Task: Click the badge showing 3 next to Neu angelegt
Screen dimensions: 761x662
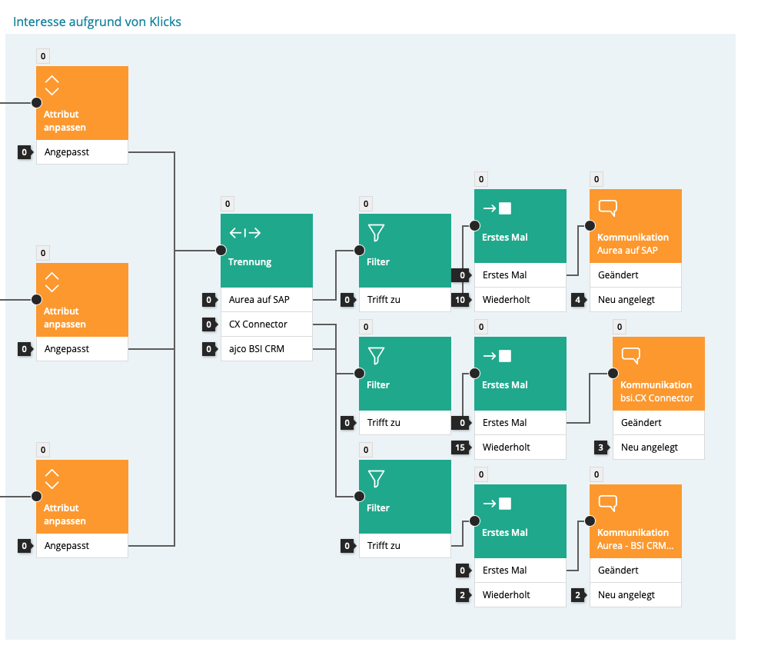Action: (x=601, y=447)
